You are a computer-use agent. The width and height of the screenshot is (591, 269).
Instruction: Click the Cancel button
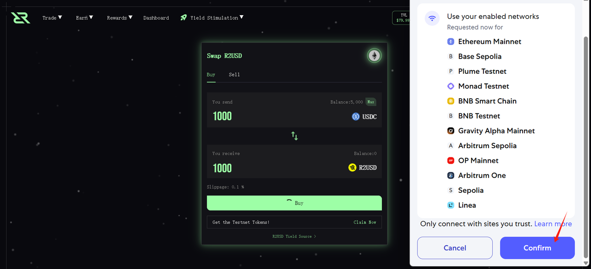click(455, 248)
